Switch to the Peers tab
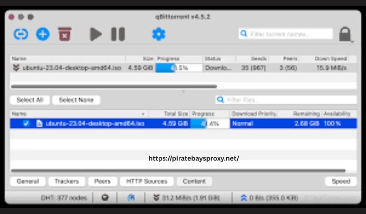Viewport: 366px width, 214px height. [x=103, y=182]
